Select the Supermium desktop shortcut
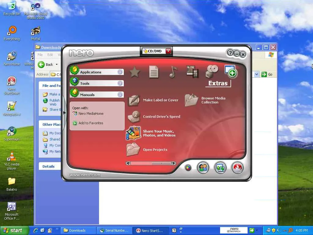Screen dimensions: 313x235 12,134
